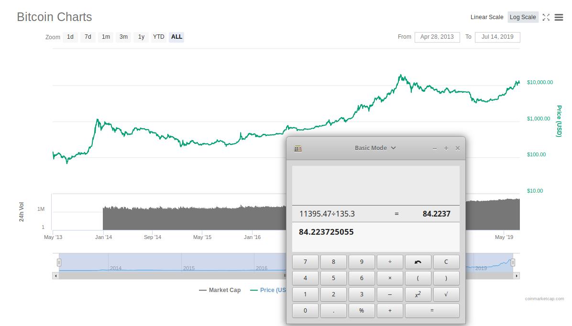The image size is (572, 326).
Task: Open the chart fullscreen icon
Action: coord(546,17)
